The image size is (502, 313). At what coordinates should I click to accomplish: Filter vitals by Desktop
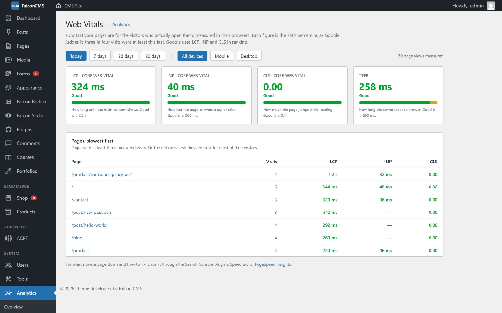pyautogui.click(x=249, y=56)
